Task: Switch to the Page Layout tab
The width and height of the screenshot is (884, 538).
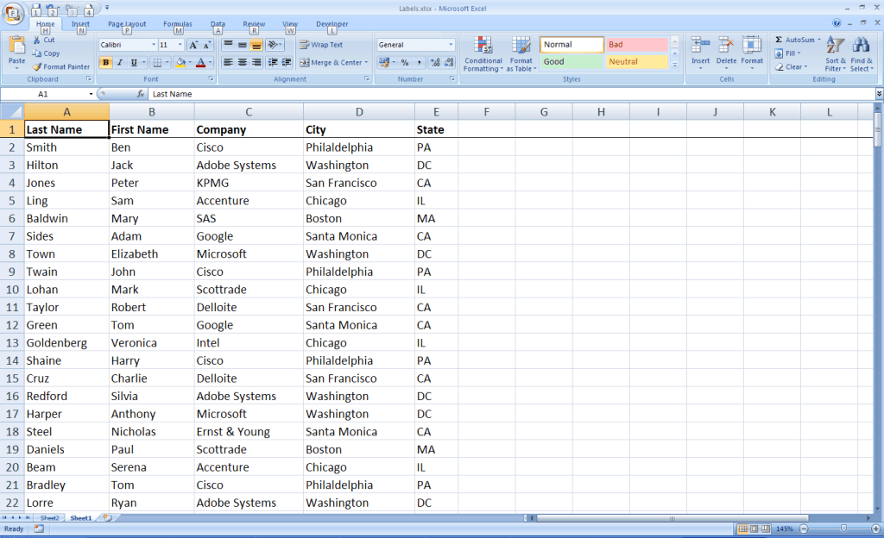Action: 127,24
